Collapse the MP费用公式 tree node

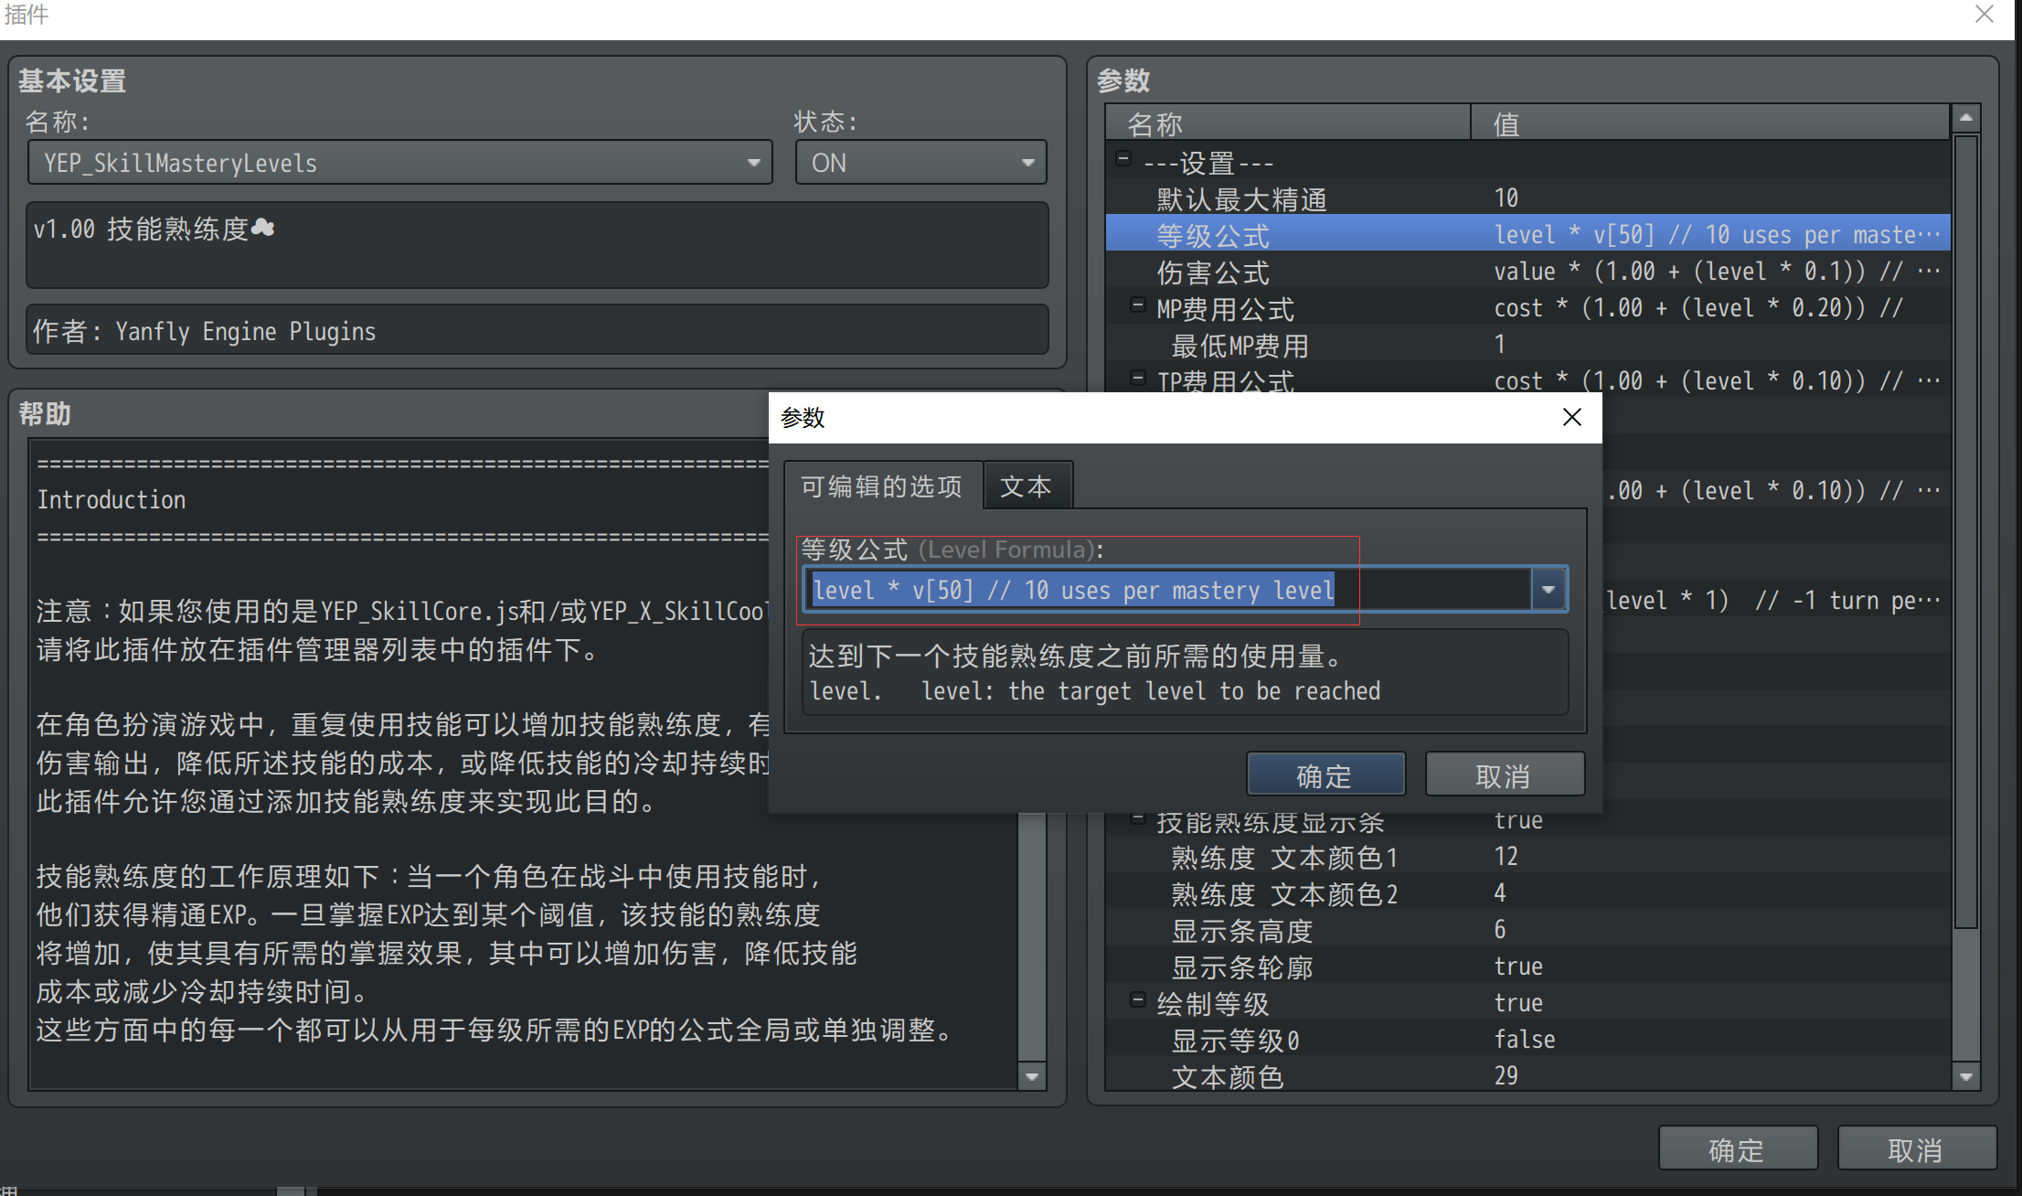click(1138, 304)
